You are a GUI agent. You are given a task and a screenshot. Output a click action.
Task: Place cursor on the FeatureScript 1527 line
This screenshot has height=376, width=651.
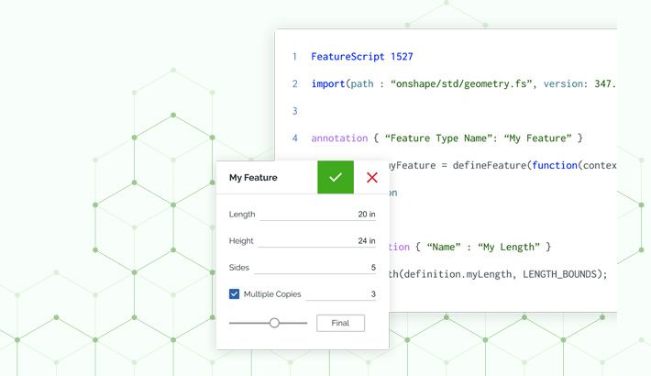pyautogui.click(x=361, y=57)
